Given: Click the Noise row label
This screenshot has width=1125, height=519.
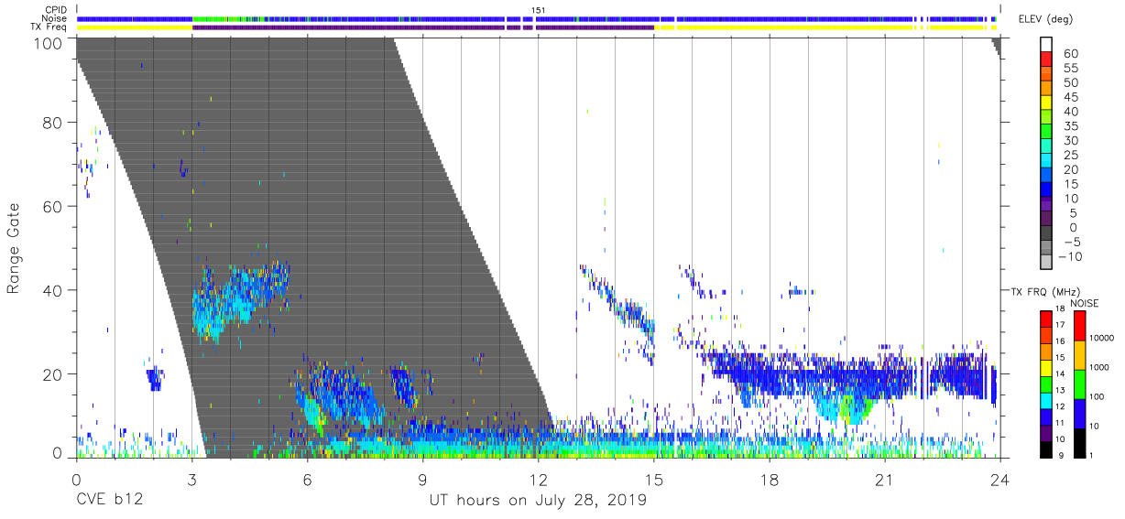Looking at the screenshot, I should pyautogui.click(x=54, y=18).
